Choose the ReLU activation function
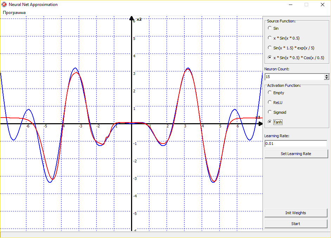Screen dimensions: 331x238 pos(275,103)
